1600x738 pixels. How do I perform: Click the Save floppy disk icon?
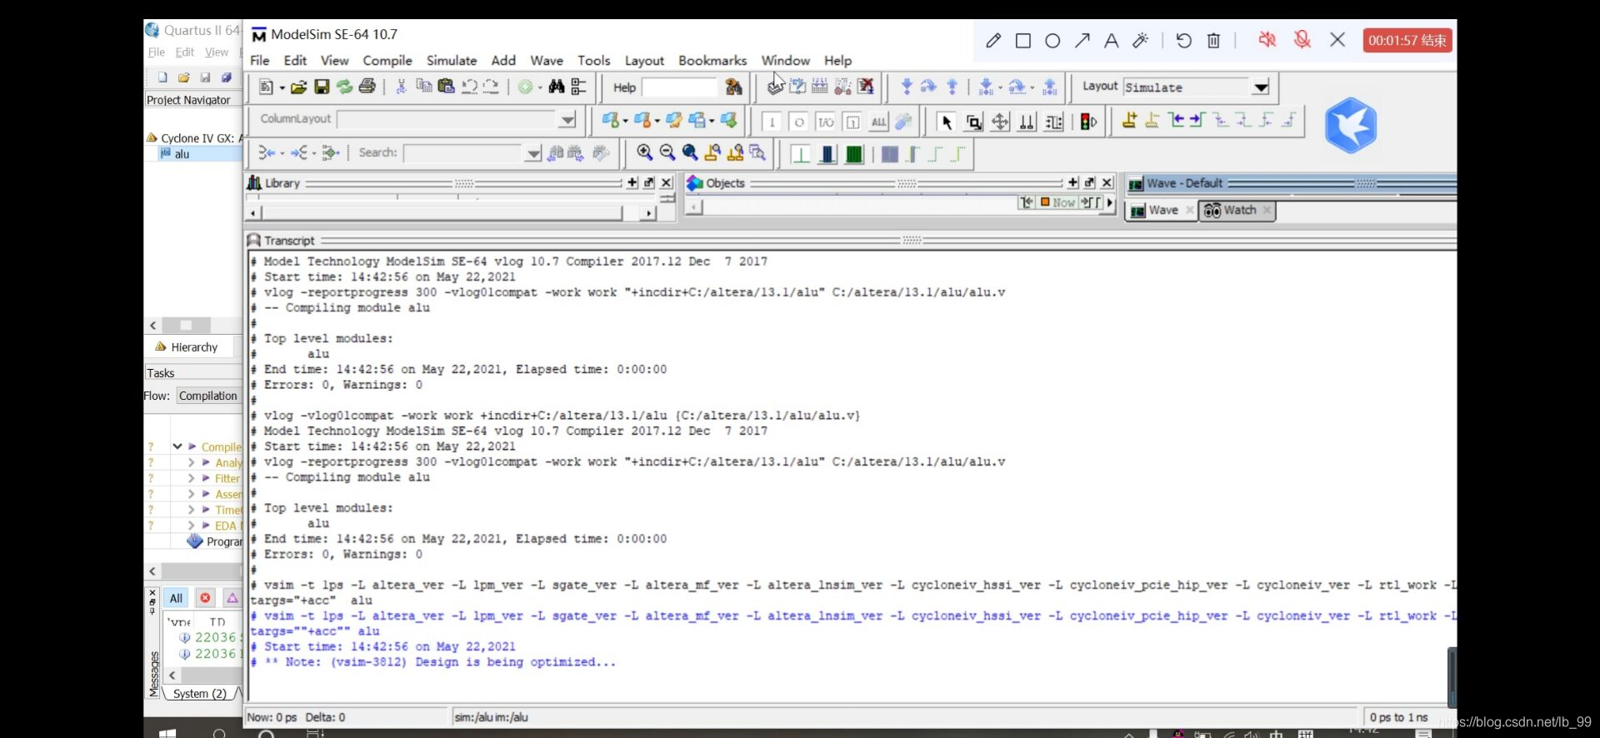point(321,87)
